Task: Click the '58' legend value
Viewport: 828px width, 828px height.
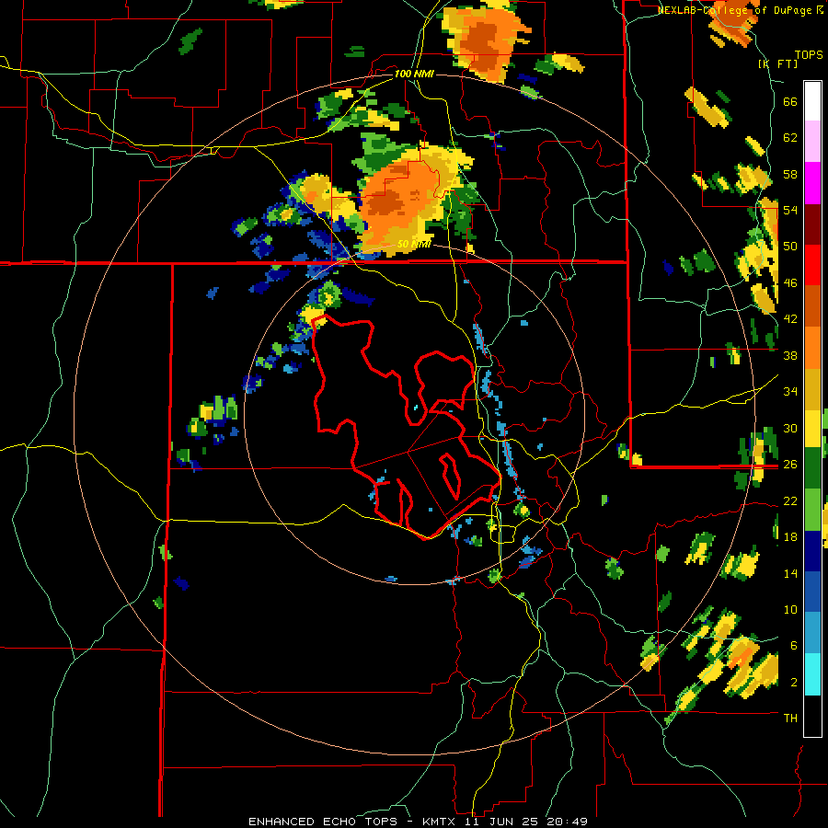Action: (x=790, y=174)
